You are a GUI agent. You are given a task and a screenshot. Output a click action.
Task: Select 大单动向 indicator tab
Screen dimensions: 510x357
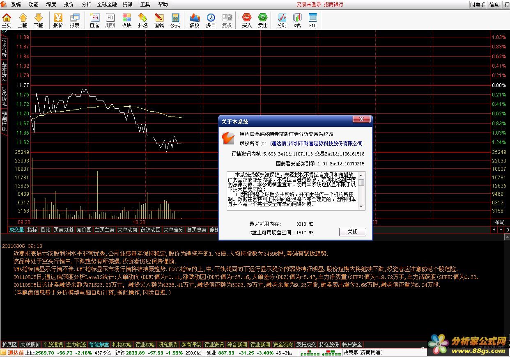pyautogui.click(x=127, y=230)
